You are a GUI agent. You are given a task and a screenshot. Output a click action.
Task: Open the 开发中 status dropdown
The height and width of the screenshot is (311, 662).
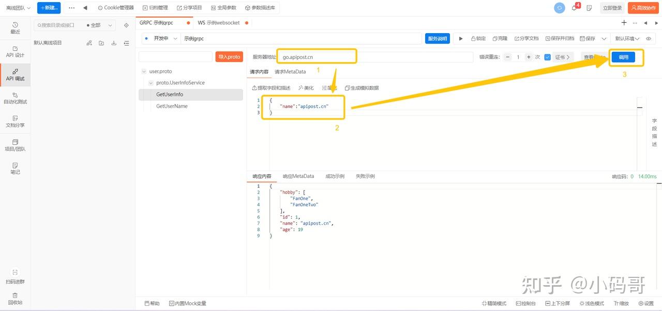[x=161, y=39]
